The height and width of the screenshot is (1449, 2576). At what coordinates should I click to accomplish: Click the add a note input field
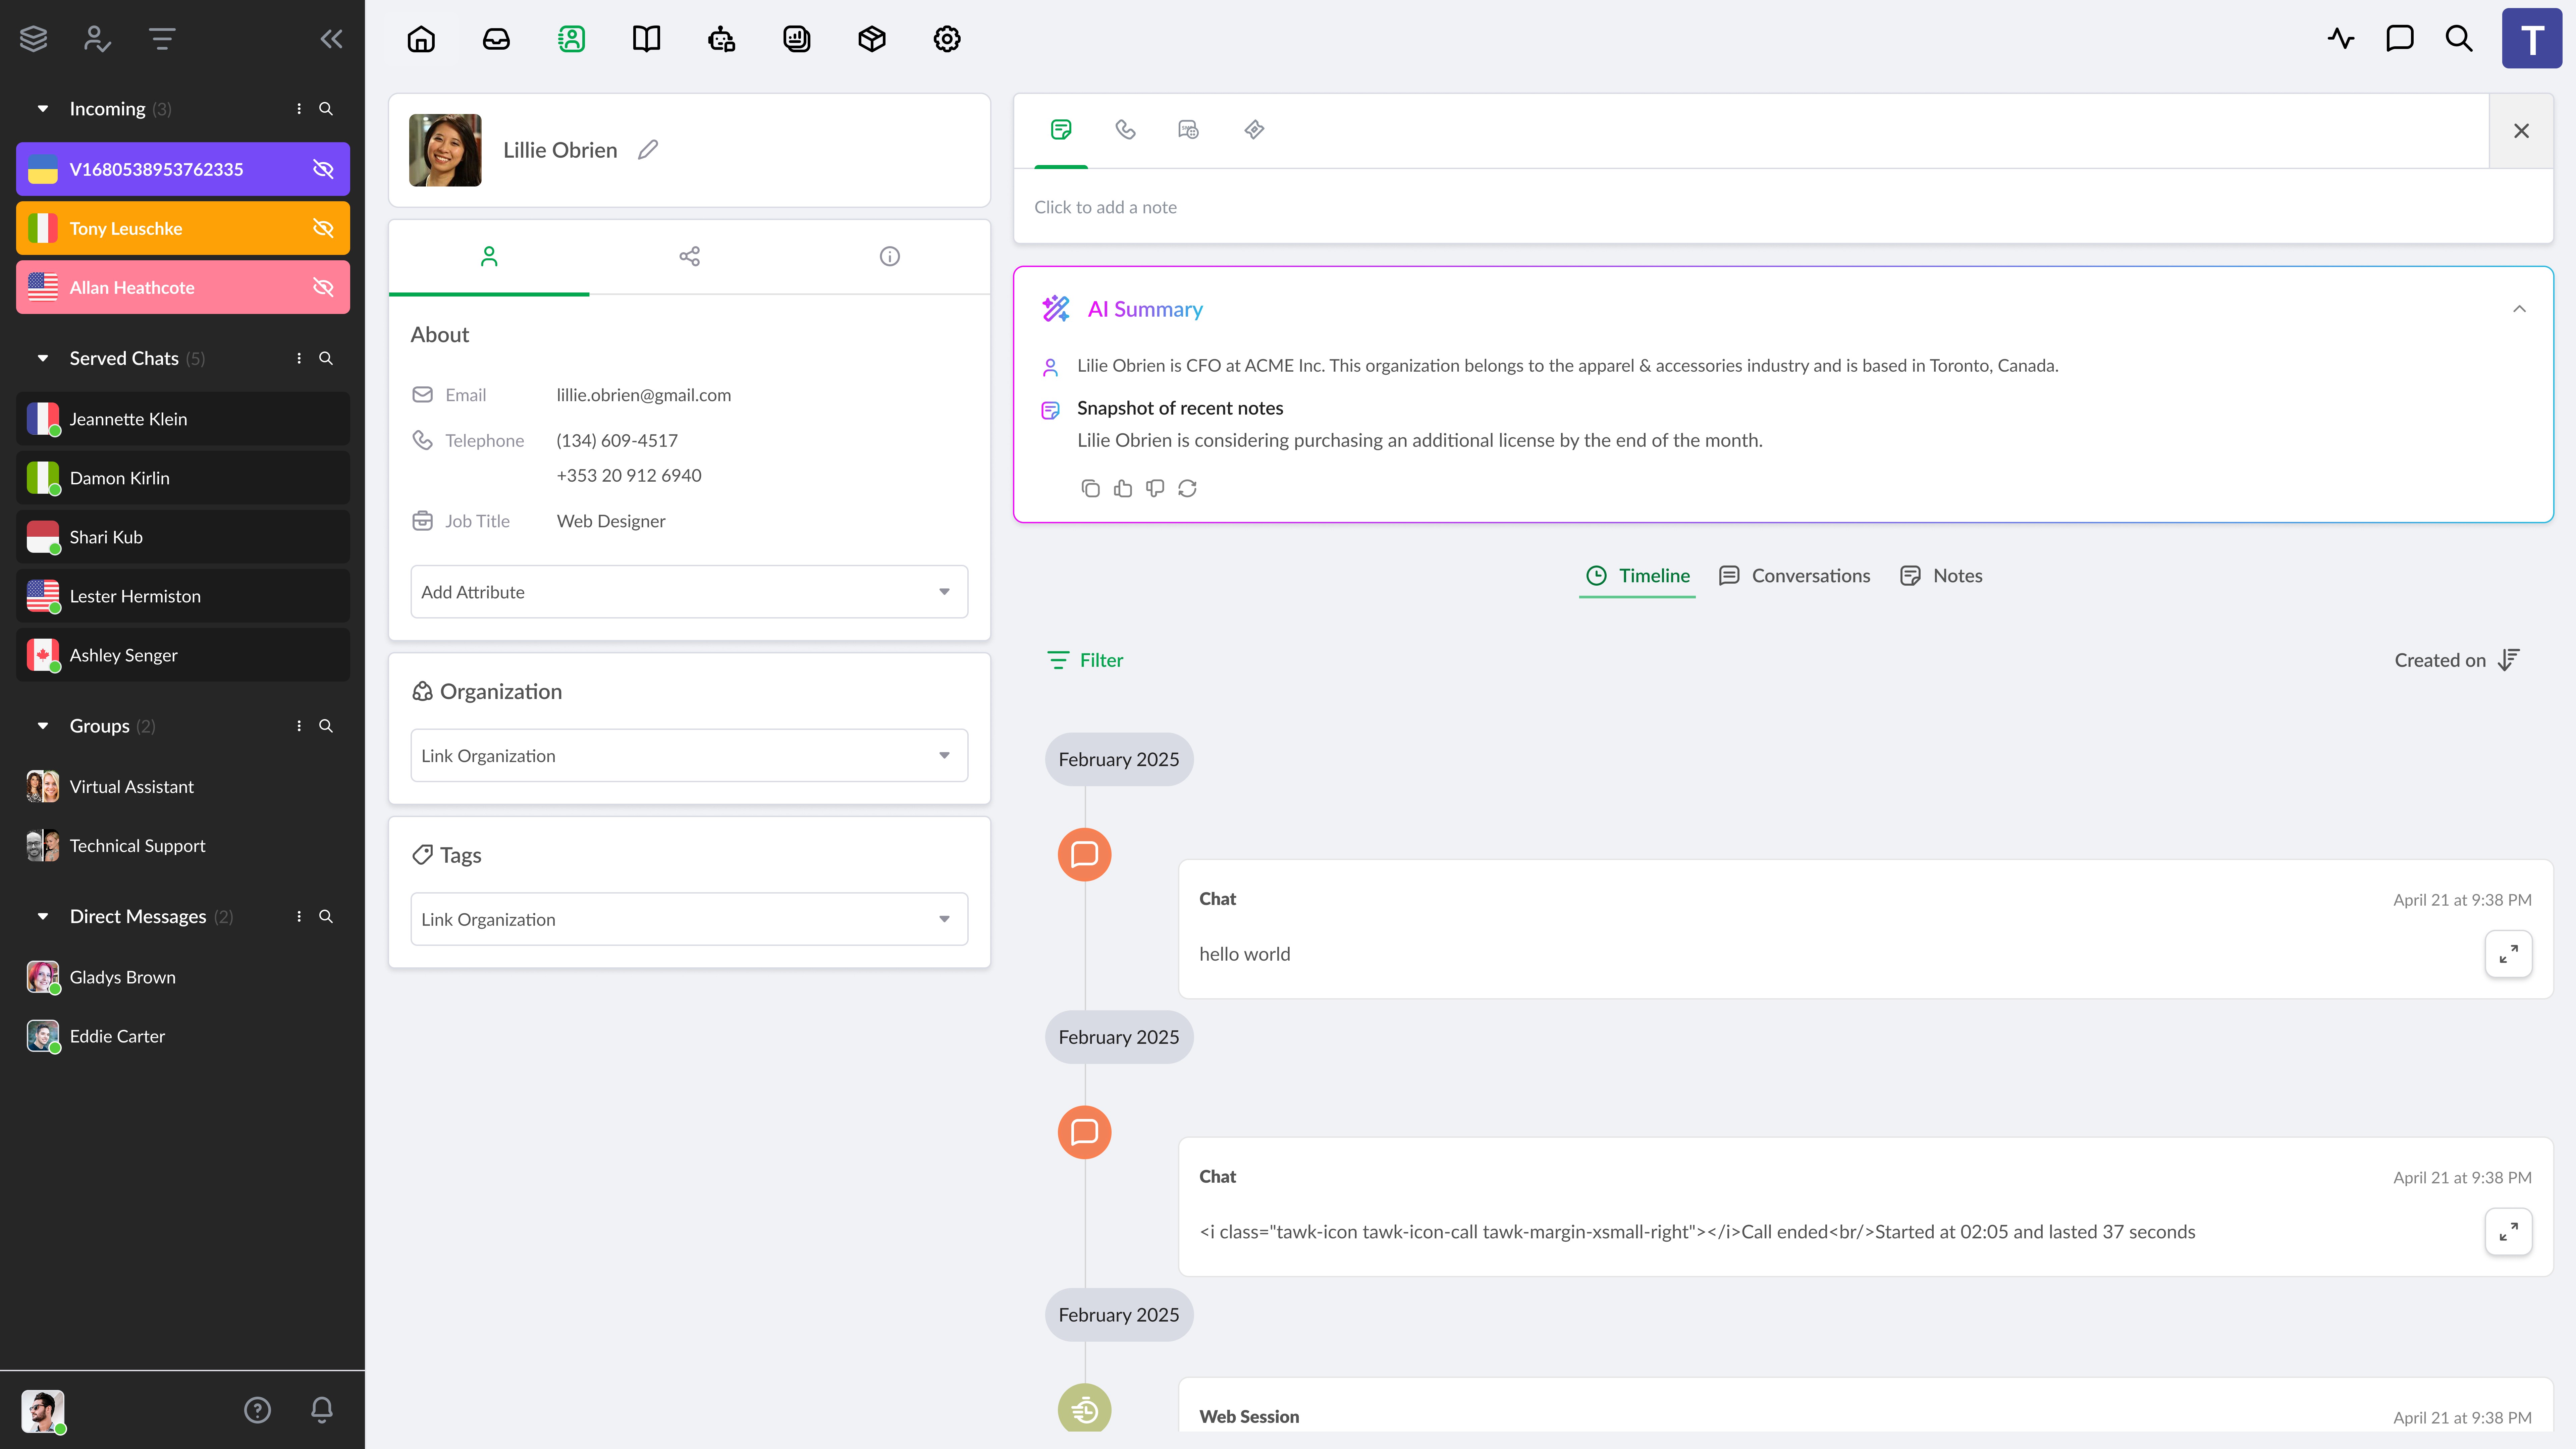[x=1105, y=207]
